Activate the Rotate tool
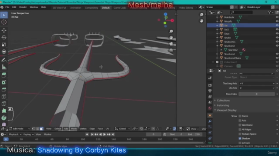This screenshot has height=156, width=279. point(4,37)
